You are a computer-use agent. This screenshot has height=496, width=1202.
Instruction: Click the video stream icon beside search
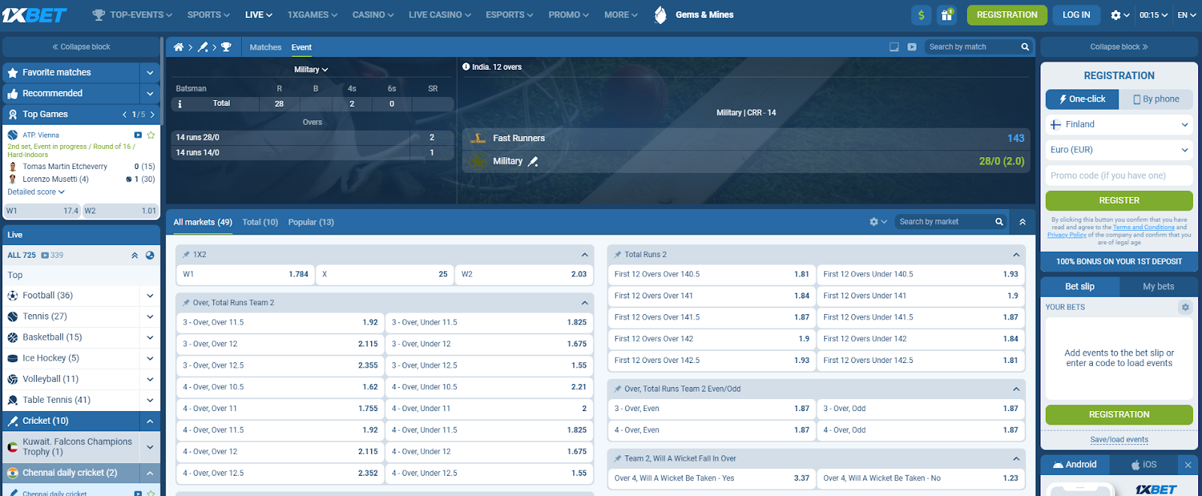click(911, 47)
